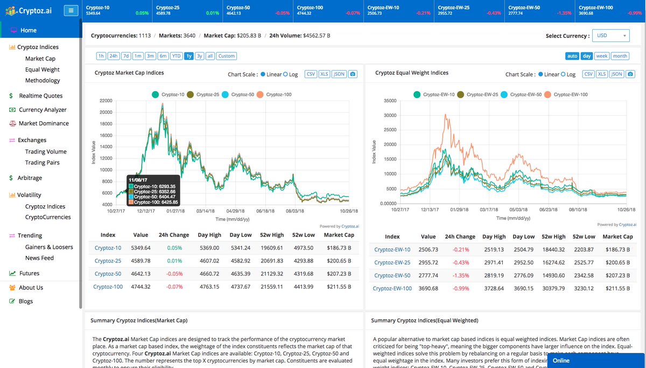Click the Arbitrage dollar icon
Viewport: 646px width, 368px height.
tap(11, 178)
